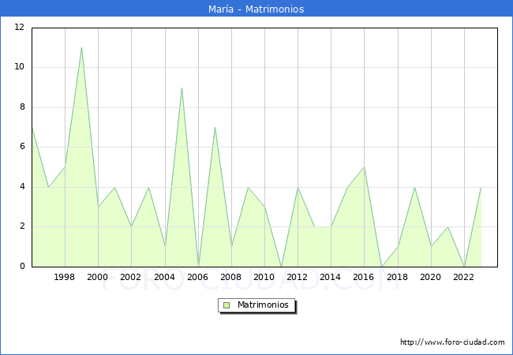Select the 2008 x-axis year label

[231, 278]
